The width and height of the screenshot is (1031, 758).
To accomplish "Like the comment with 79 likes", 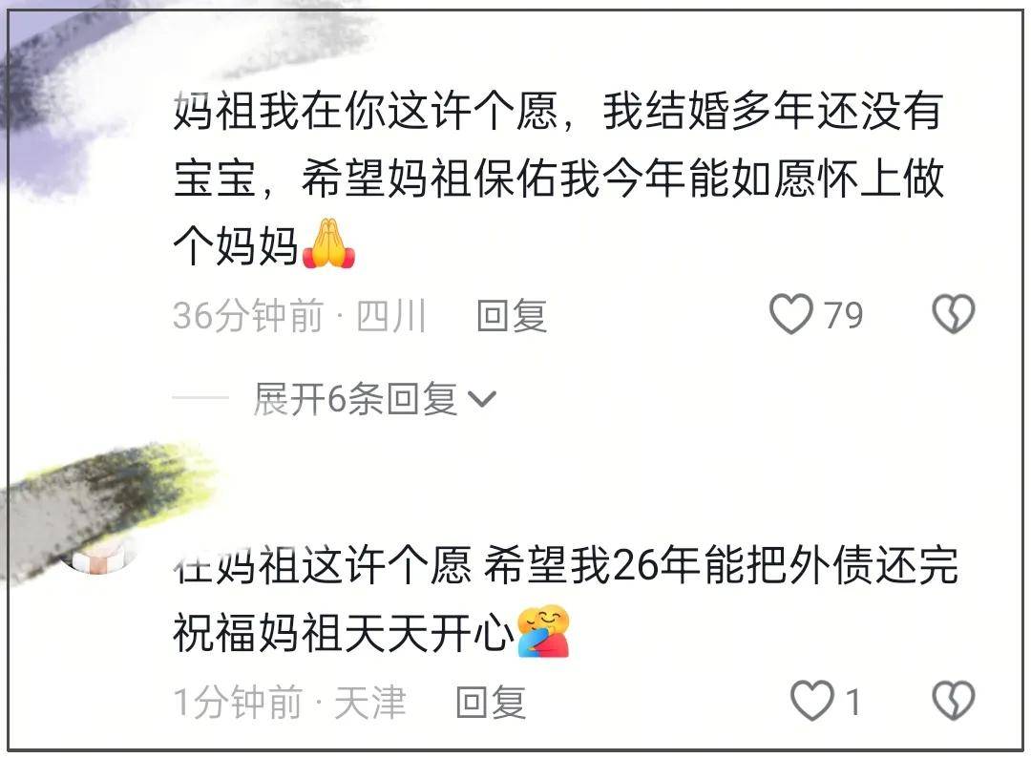I will tap(791, 314).
